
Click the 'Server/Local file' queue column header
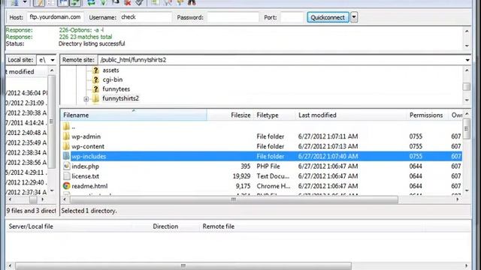(x=31, y=226)
